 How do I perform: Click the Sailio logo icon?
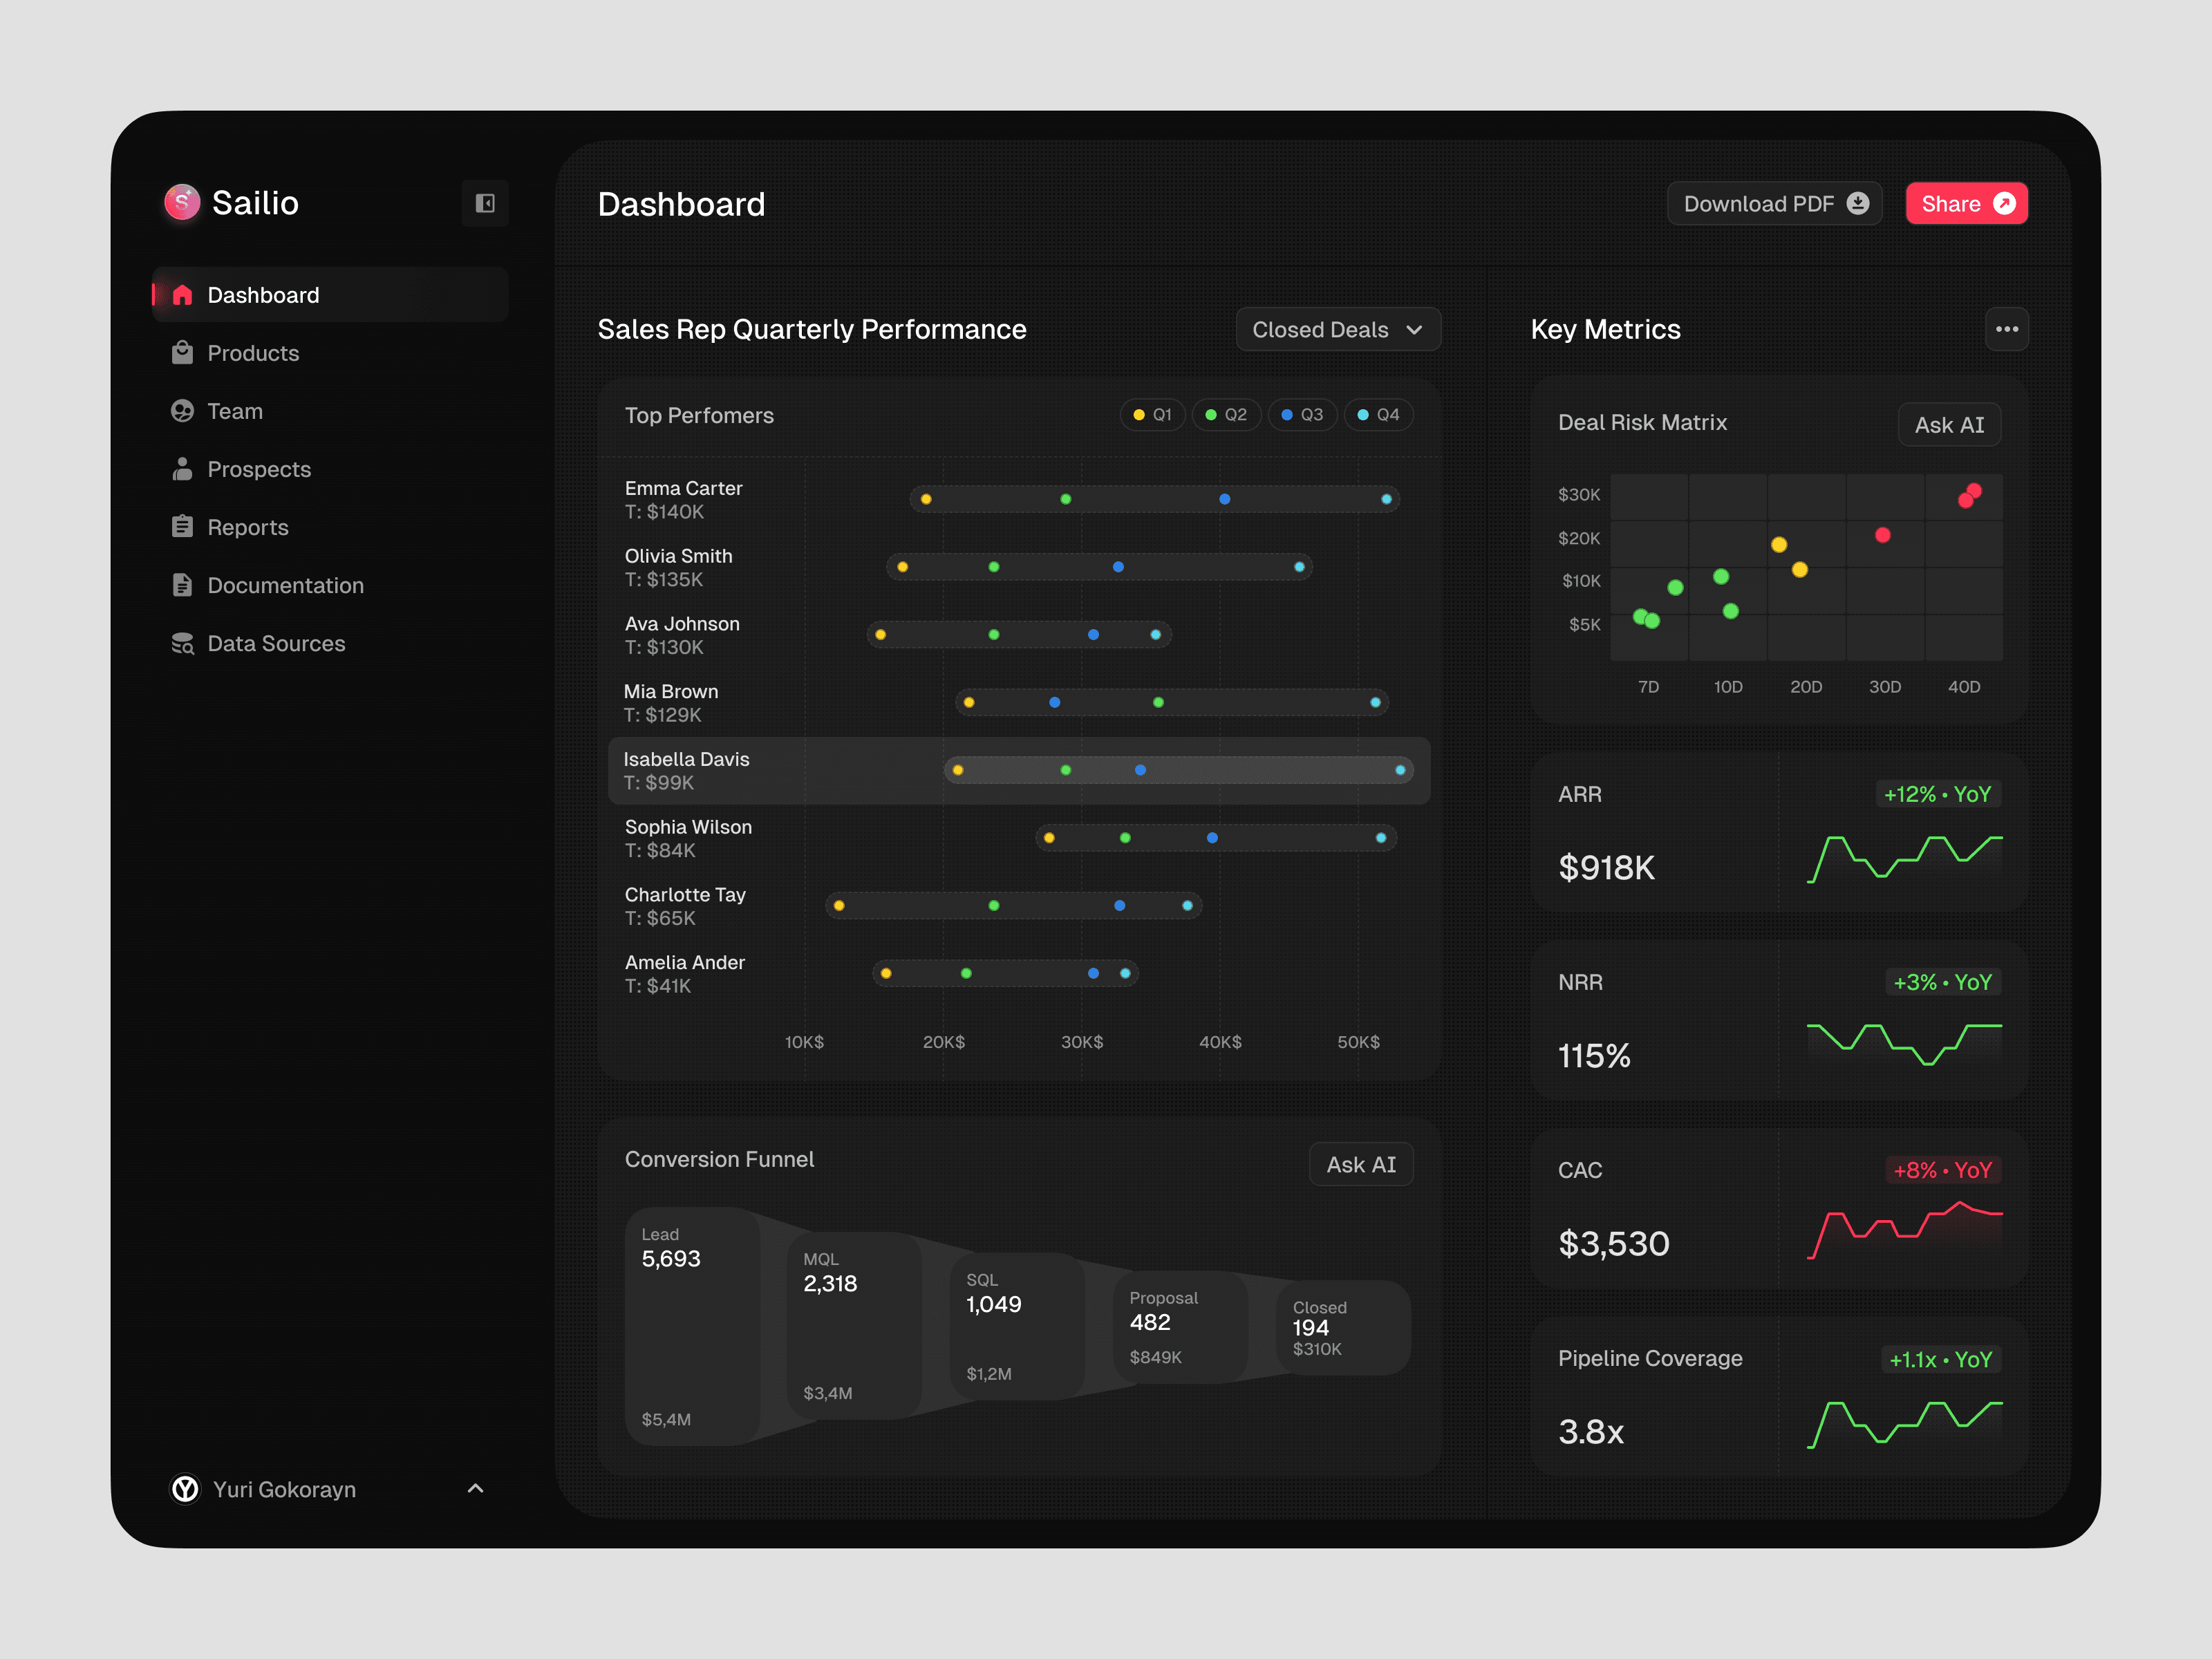tap(182, 203)
